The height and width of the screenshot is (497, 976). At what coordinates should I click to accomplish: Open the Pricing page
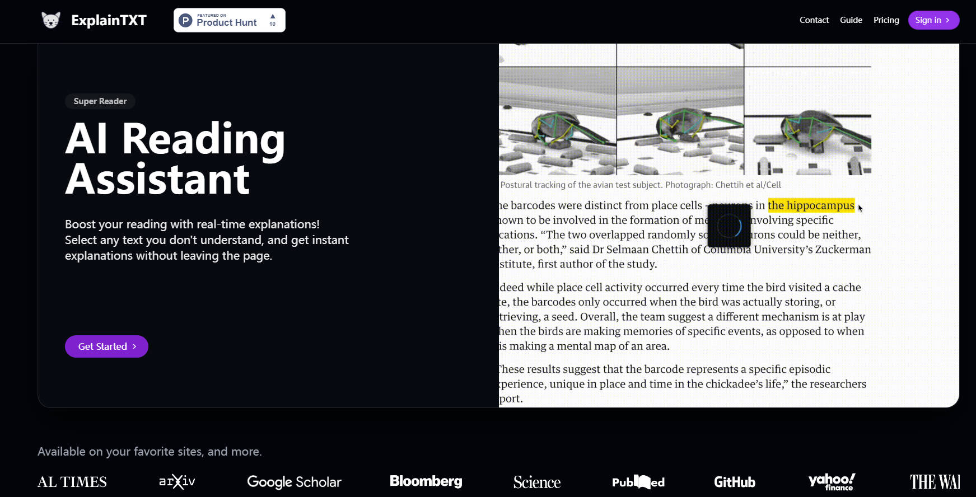[x=886, y=20]
